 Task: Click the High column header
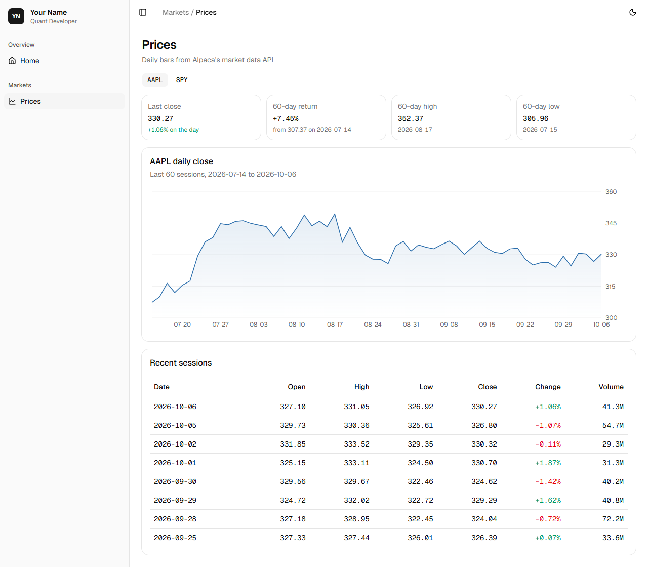[361, 387]
